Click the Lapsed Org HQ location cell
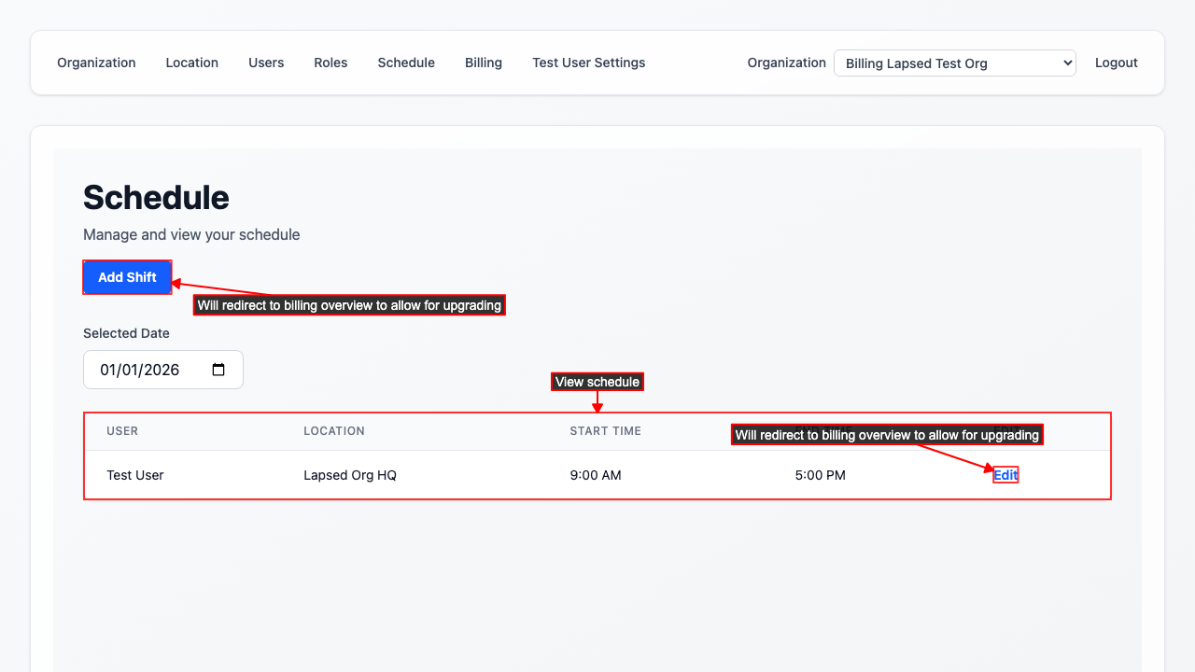This screenshot has height=672, width=1195. pos(350,475)
